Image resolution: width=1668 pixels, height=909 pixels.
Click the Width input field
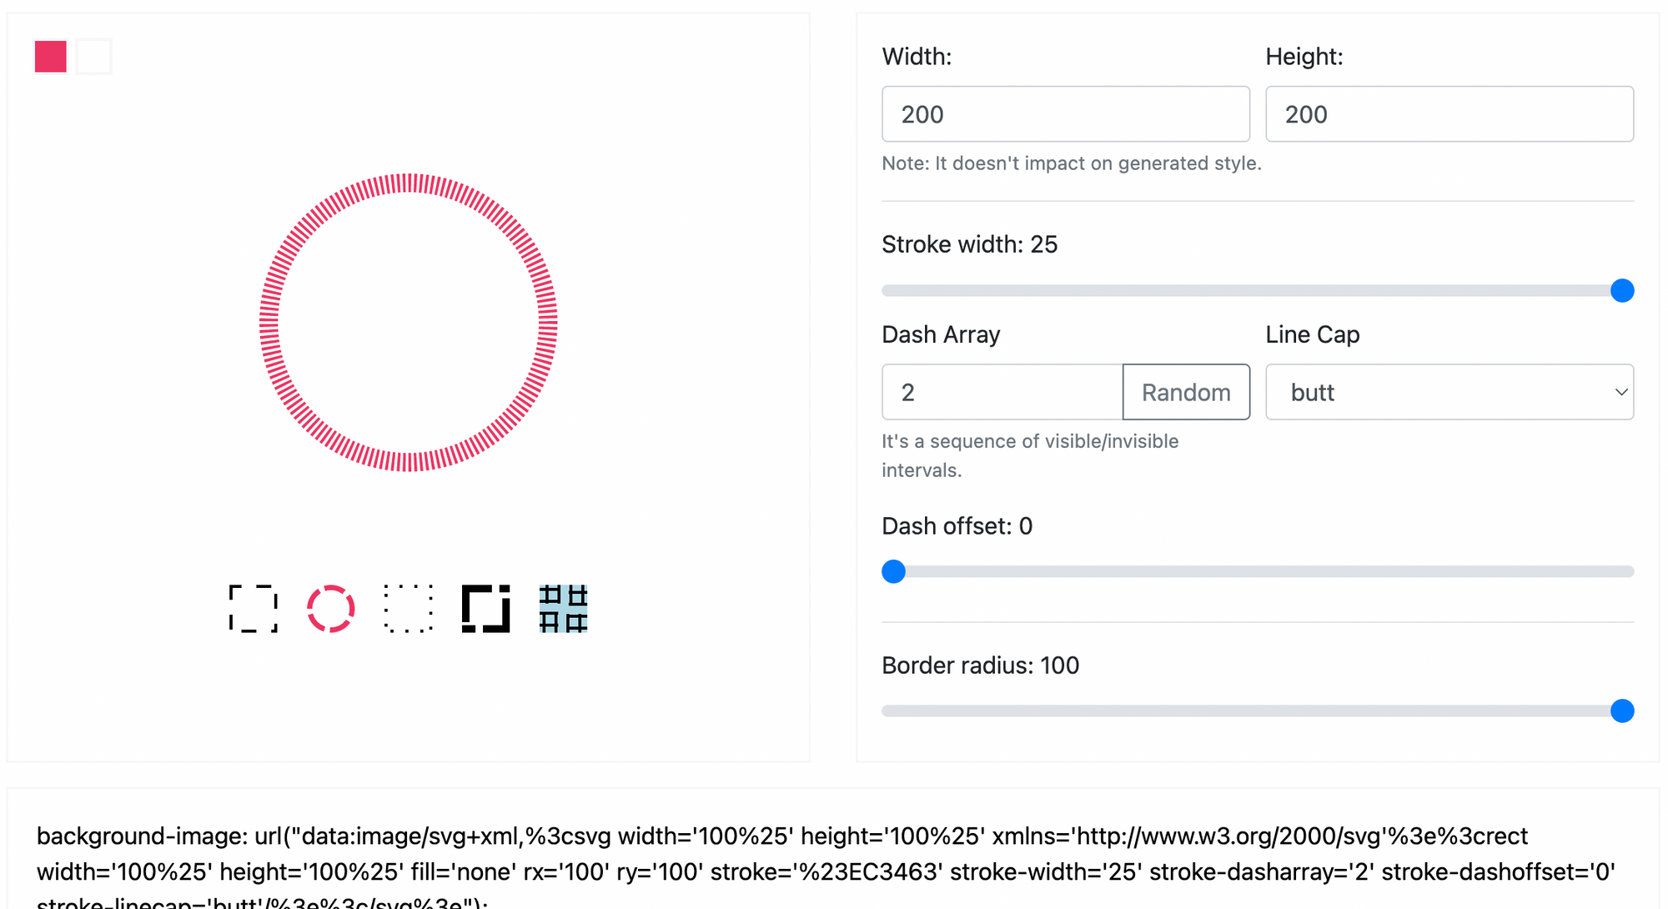point(1065,114)
